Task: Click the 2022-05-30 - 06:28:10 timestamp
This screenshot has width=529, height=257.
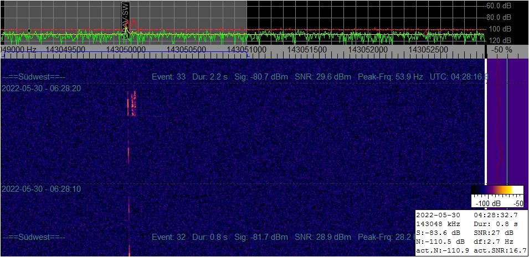Action: pyautogui.click(x=41, y=189)
